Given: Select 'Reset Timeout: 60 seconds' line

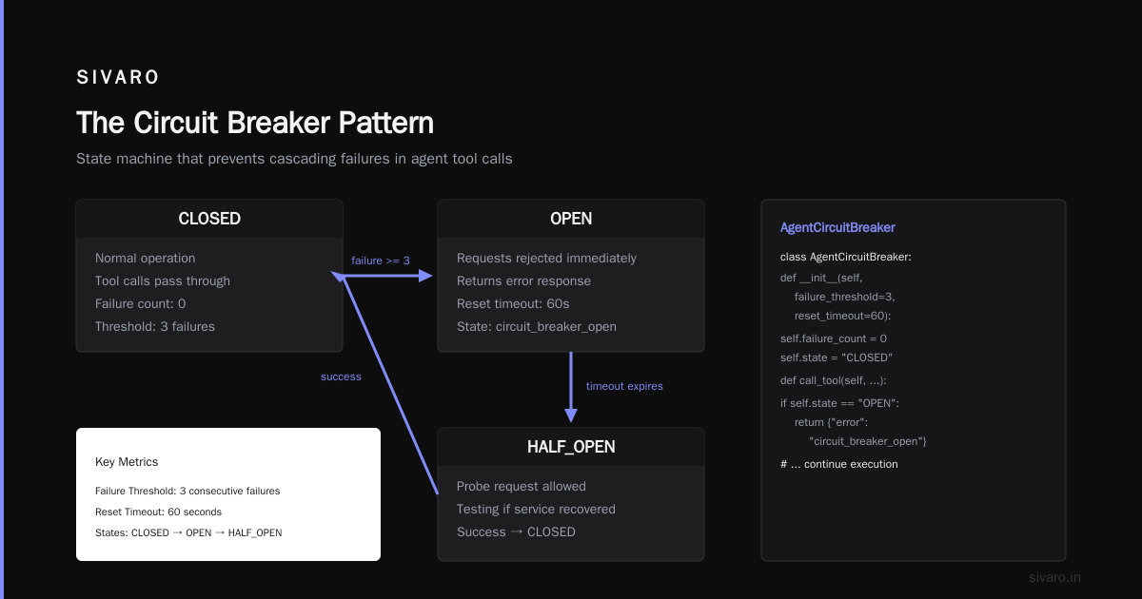Looking at the screenshot, I should 158,512.
